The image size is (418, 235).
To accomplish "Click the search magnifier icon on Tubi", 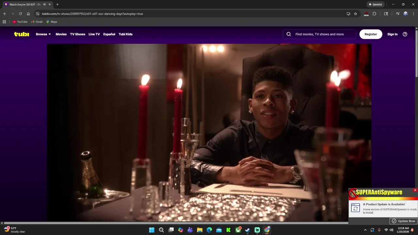I will 289,34.
